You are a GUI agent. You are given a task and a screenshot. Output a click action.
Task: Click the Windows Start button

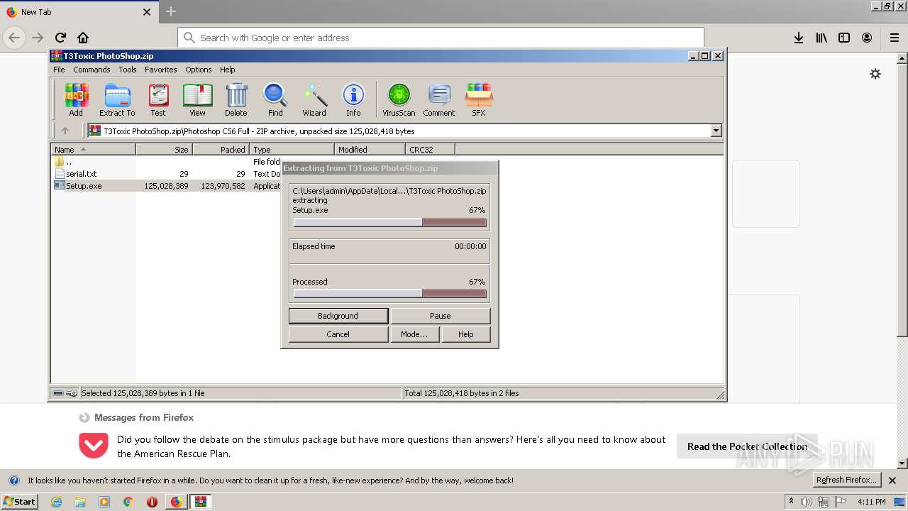coord(20,501)
